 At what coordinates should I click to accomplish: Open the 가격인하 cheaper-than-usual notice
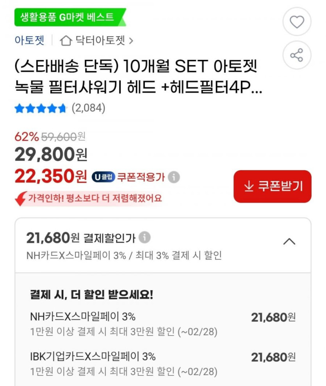coord(94,198)
